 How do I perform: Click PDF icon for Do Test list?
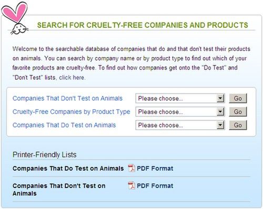pos(131,169)
